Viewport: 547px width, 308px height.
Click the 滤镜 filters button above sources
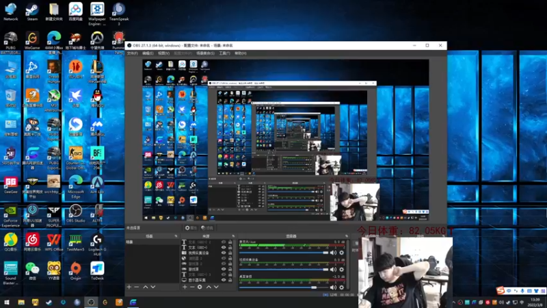coord(207,228)
